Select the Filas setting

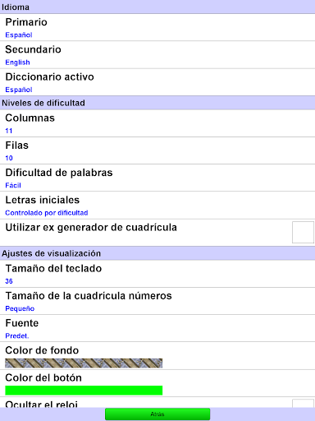click(x=157, y=150)
